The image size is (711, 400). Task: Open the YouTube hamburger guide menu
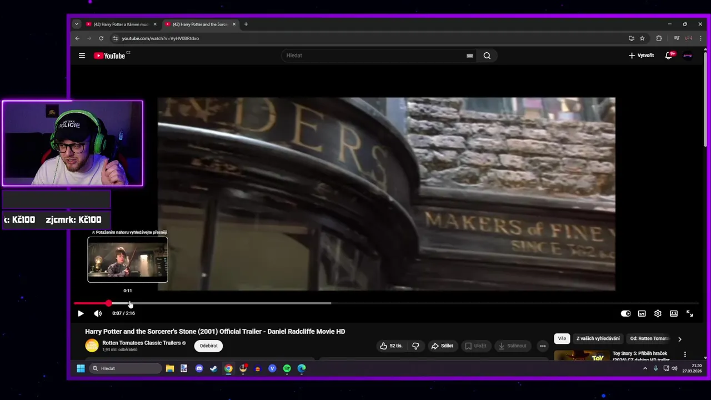click(82, 56)
